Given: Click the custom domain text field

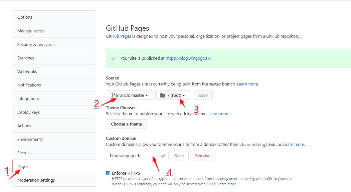Looking at the screenshot, I should coord(132,156).
